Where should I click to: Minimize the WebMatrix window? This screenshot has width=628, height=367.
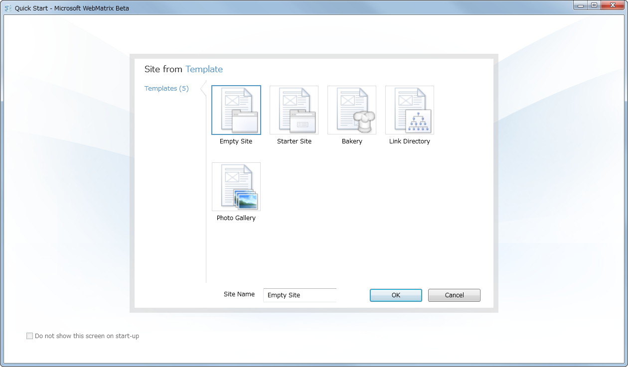point(581,5)
